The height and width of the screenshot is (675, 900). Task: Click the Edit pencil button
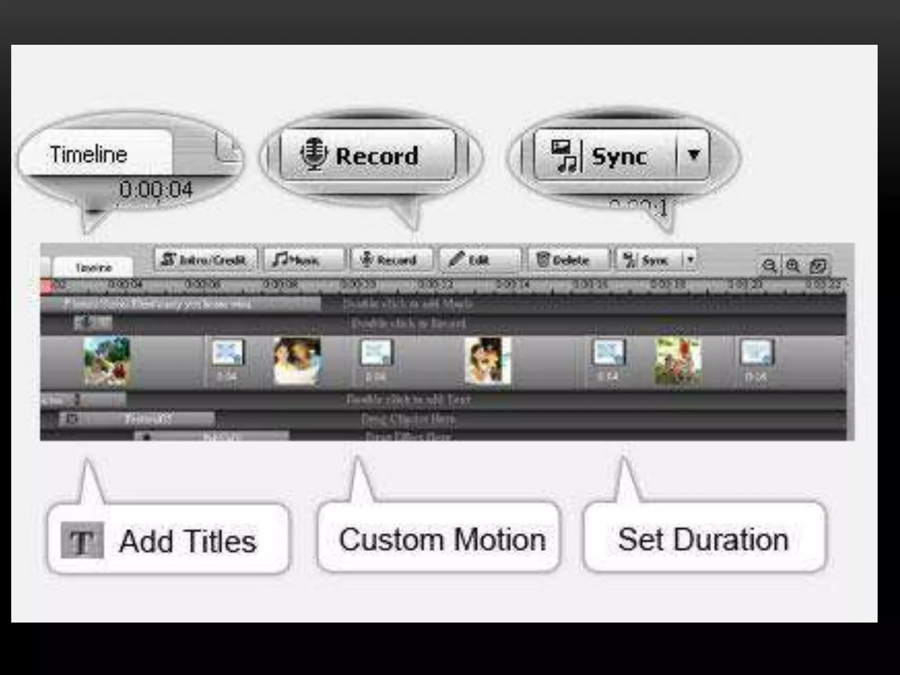coord(479,260)
